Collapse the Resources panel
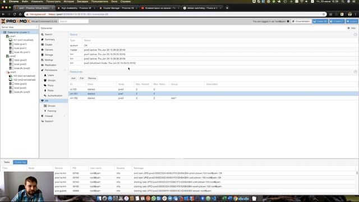The image size is (359, 202). coord(355,72)
